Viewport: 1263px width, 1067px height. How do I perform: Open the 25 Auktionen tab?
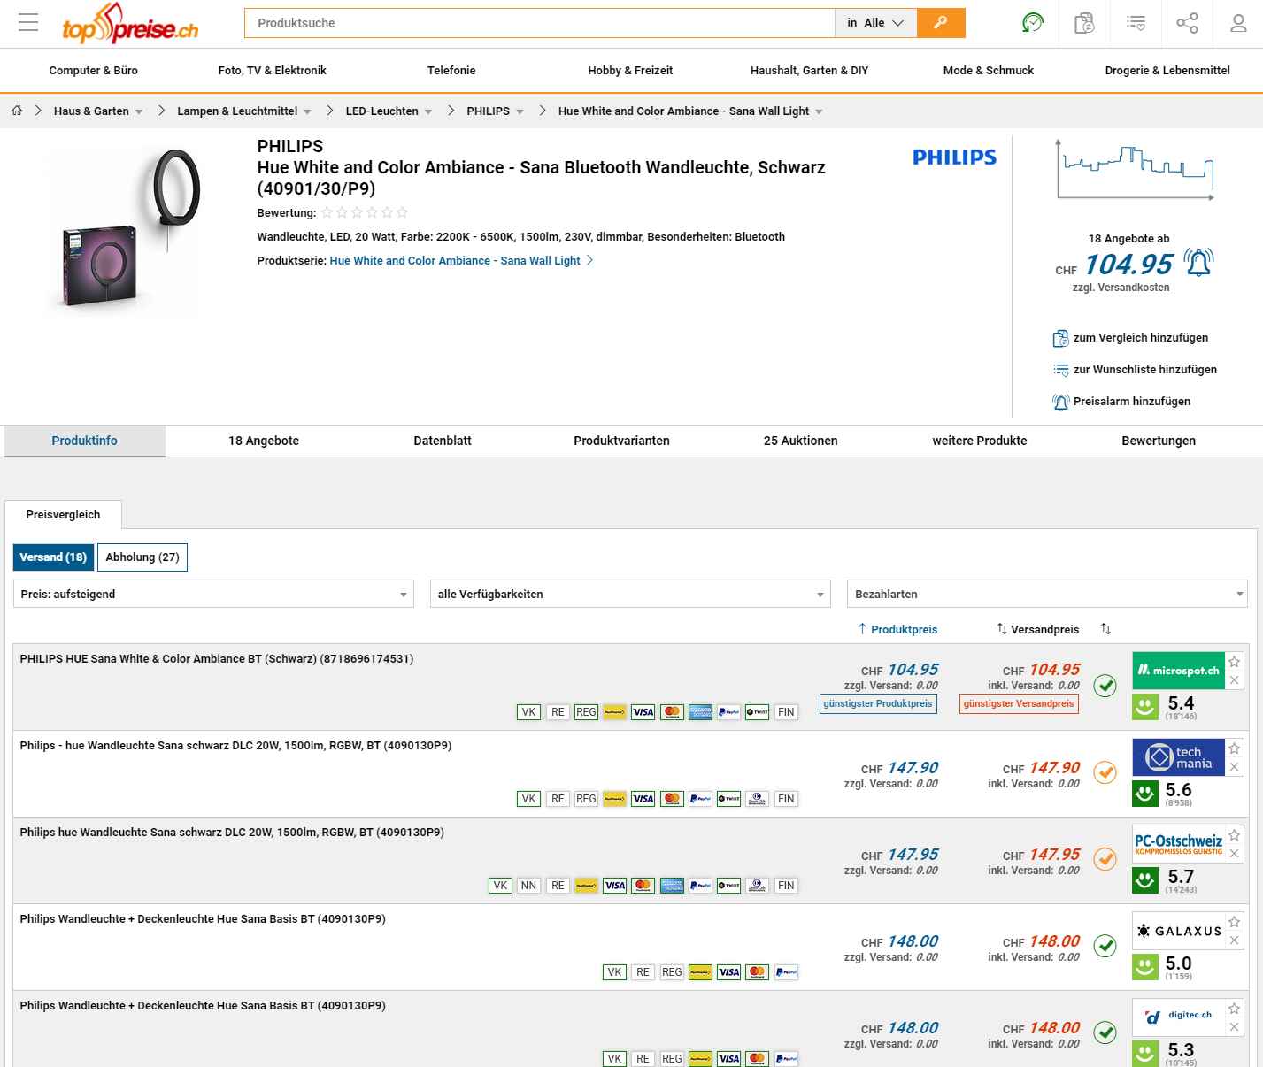click(800, 441)
